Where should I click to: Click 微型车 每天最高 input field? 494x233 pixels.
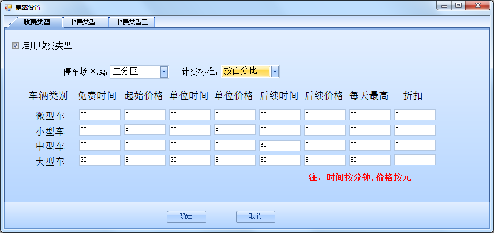point(369,115)
